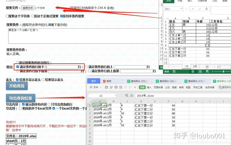The image size is (231, 145).
Task: Toggle 搜索这个字符串 checkbox
Action: click(7, 16)
